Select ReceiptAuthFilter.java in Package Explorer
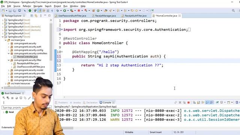This screenshot has width=240, height=135. click(28, 63)
